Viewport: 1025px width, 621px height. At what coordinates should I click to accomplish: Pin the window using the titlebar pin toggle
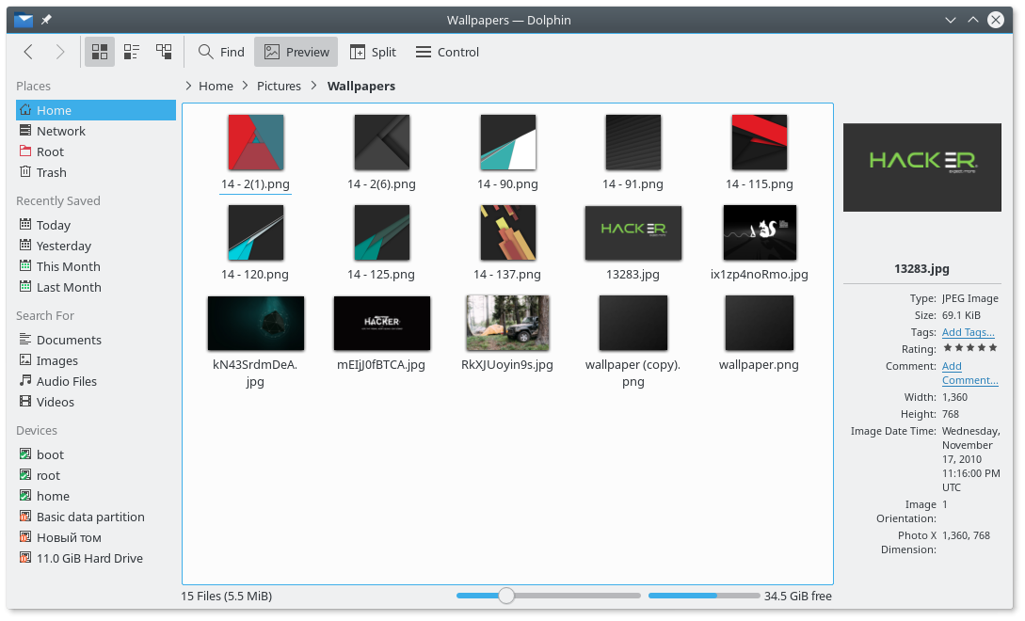(44, 19)
